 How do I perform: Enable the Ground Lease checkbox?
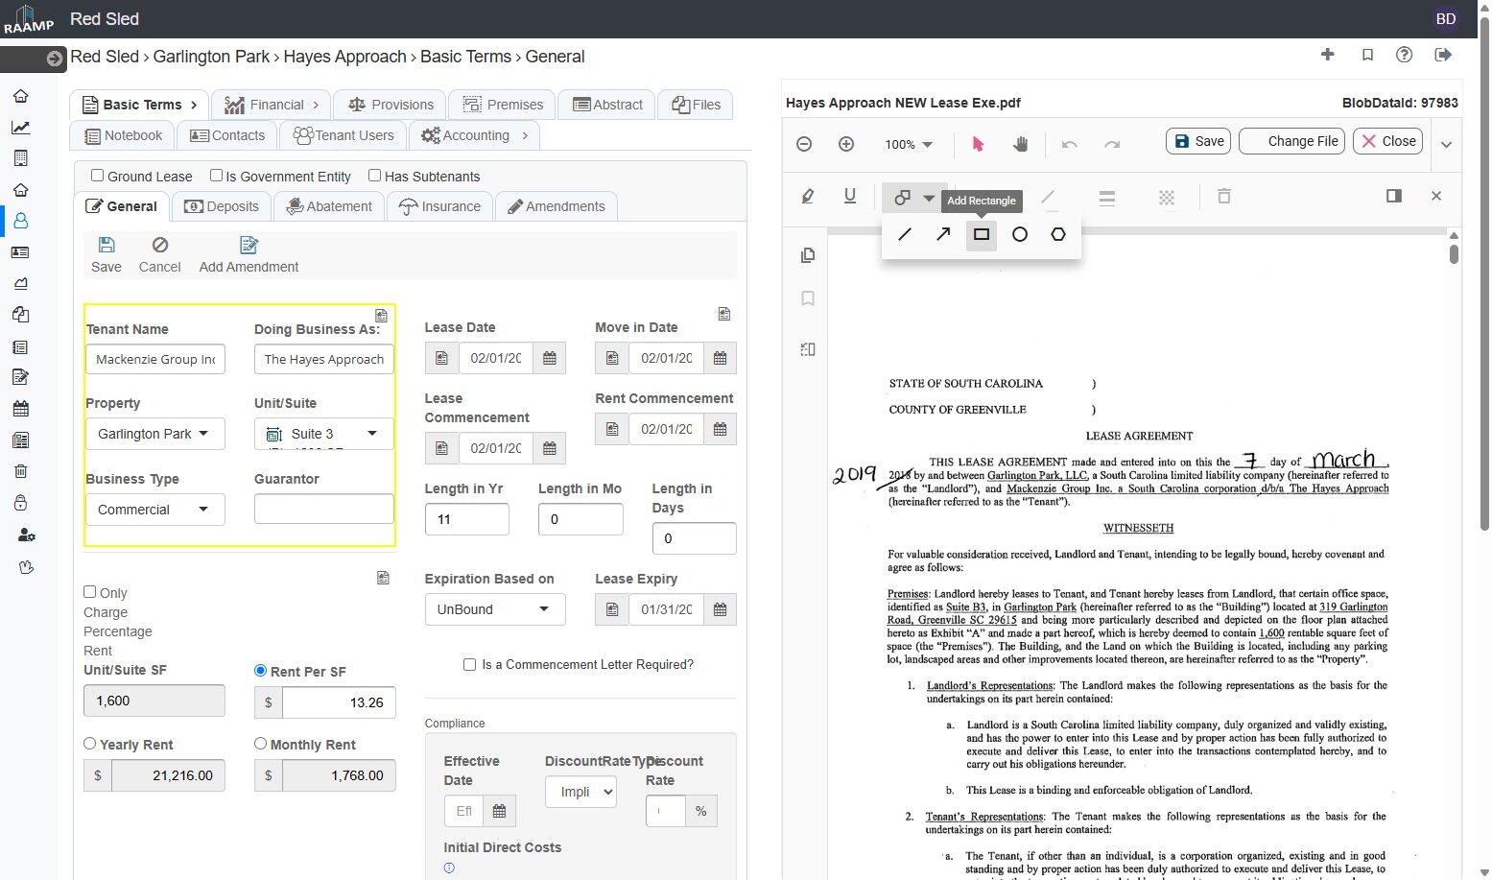(97, 176)
